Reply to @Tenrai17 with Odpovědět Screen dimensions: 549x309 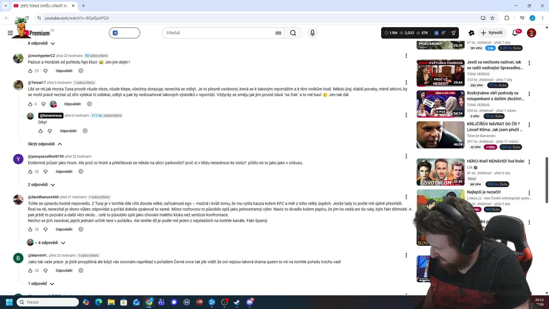(72, 104)
